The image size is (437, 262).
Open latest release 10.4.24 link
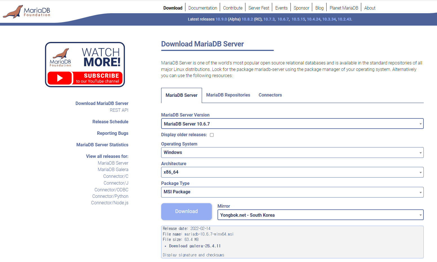pos(314,19)
